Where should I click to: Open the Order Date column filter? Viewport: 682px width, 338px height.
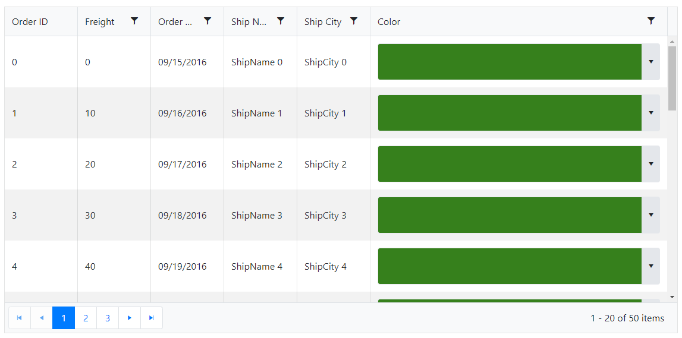click(208, 21)
